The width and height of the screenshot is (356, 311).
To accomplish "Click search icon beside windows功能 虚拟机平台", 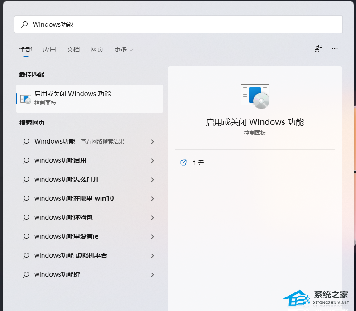I will pyautogui.click(x=26, y=256).
